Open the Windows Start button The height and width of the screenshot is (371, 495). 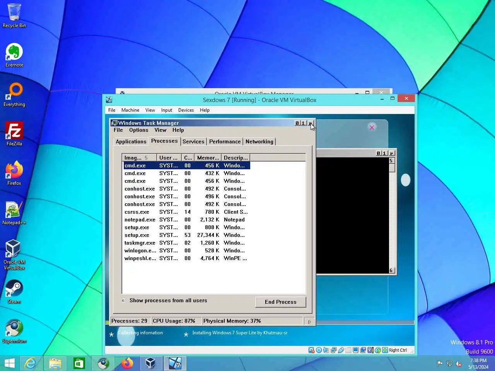[9, 363]
